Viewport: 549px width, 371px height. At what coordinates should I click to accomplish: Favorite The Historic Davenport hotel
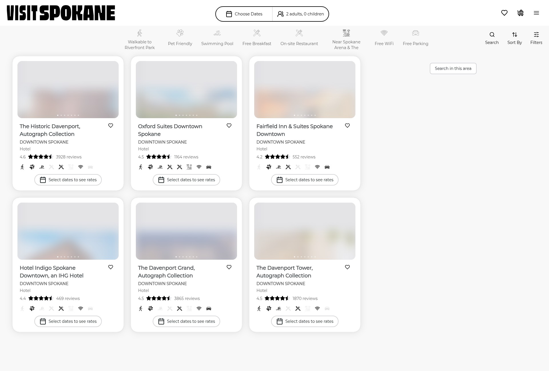point(111,126)
